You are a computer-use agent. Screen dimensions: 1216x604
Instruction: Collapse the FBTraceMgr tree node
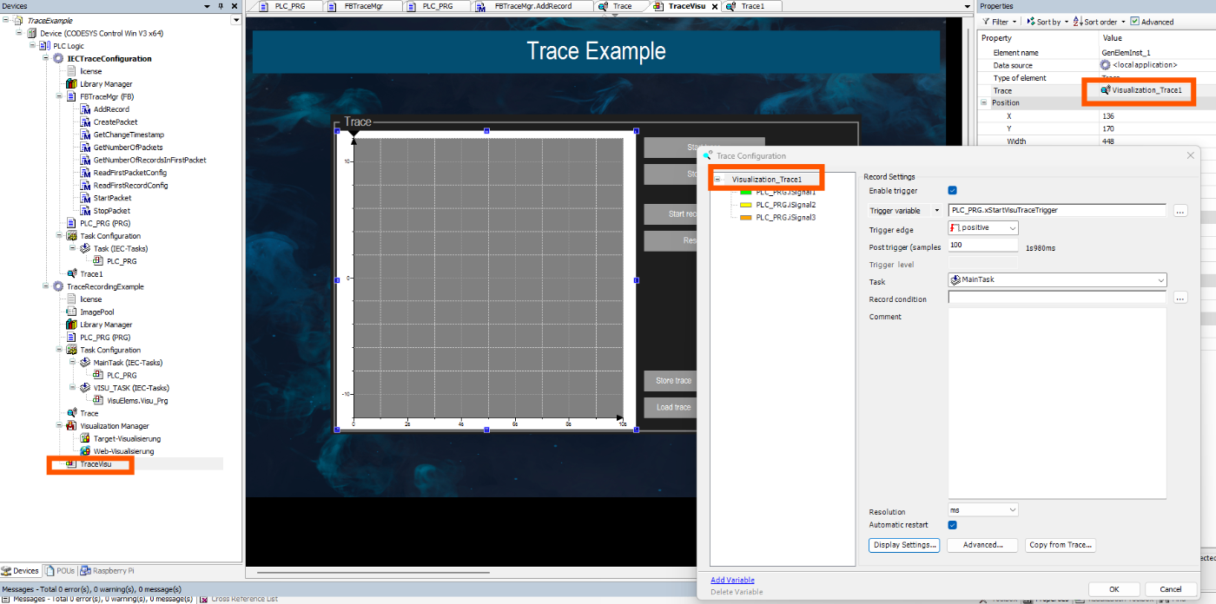(57, 95)
